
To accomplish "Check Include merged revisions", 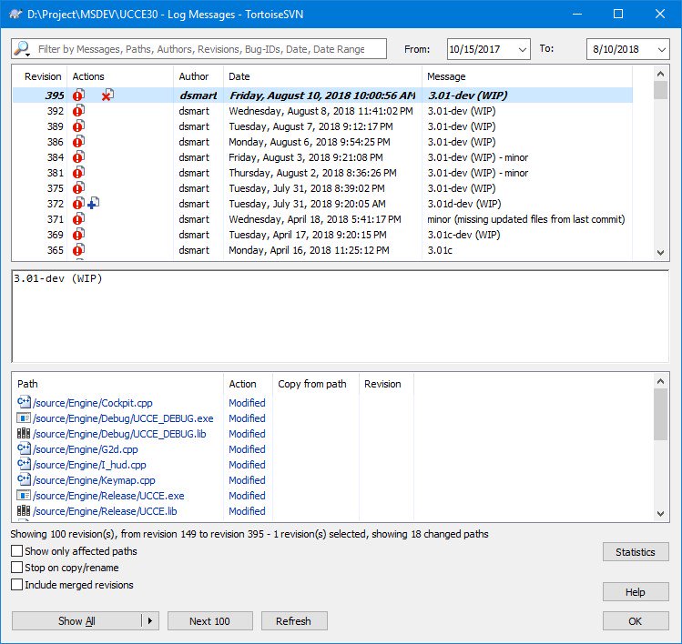I will (x=17, y=585).
